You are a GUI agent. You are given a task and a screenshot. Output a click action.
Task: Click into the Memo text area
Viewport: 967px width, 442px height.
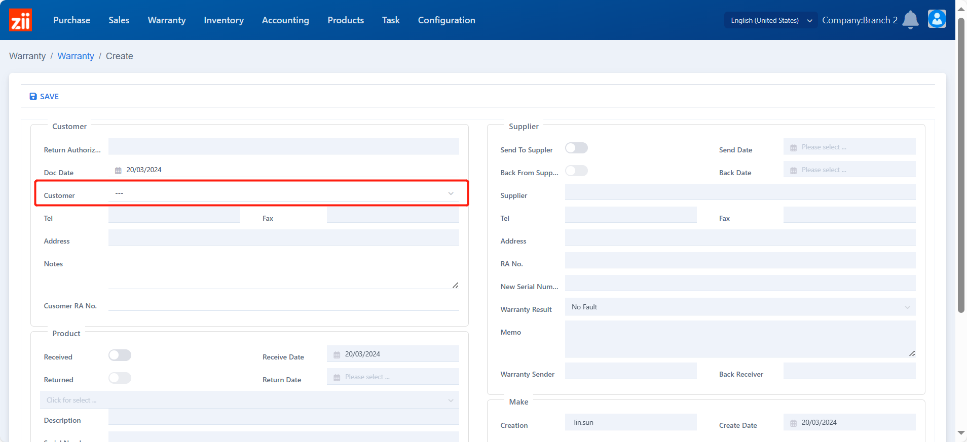tap(740, 339)
